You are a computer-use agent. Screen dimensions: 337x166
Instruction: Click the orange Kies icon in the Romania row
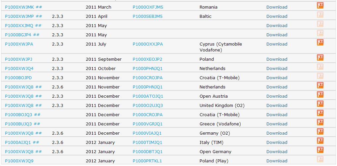pyautogui.click(x=320, y=6)
